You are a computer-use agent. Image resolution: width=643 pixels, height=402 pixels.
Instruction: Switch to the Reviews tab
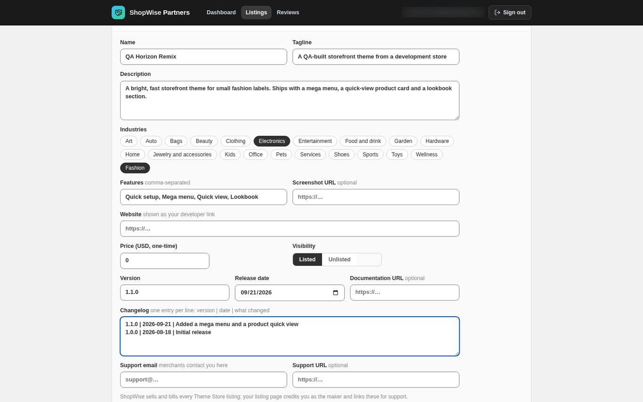[288, 12]
